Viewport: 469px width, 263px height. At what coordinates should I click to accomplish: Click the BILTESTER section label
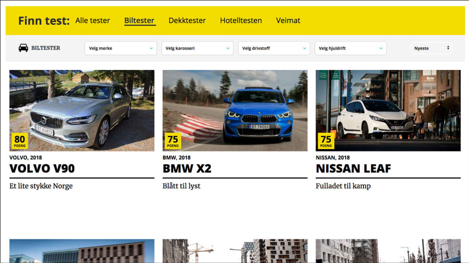pos(46,48)
